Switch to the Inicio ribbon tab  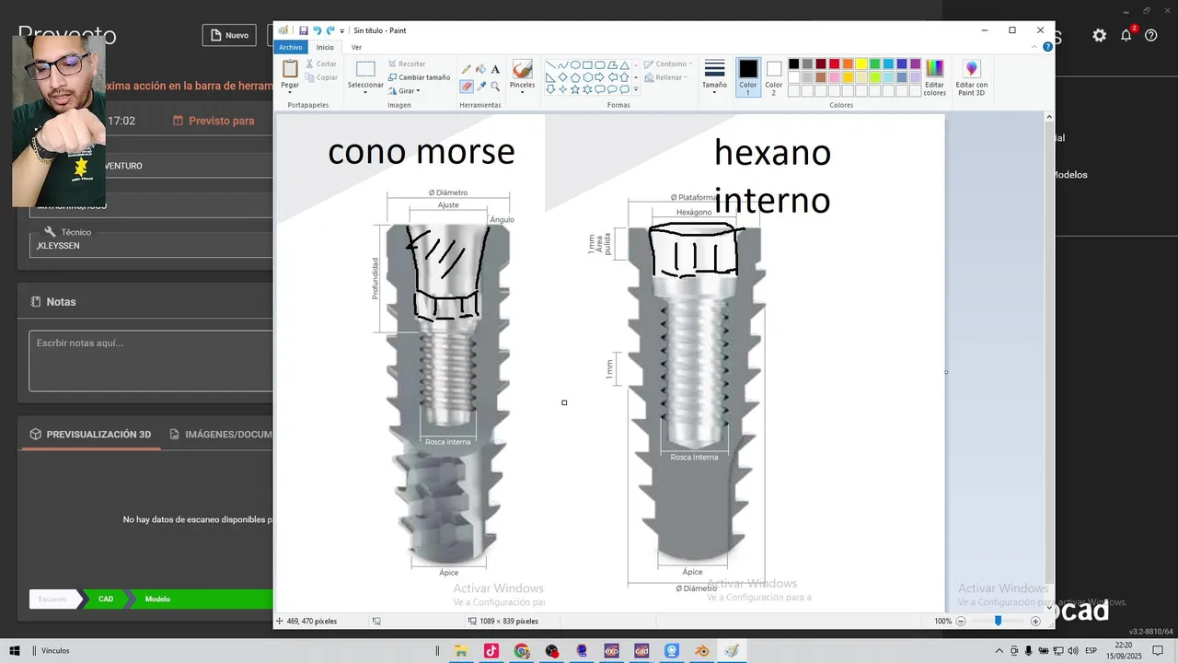click(325, 47)
